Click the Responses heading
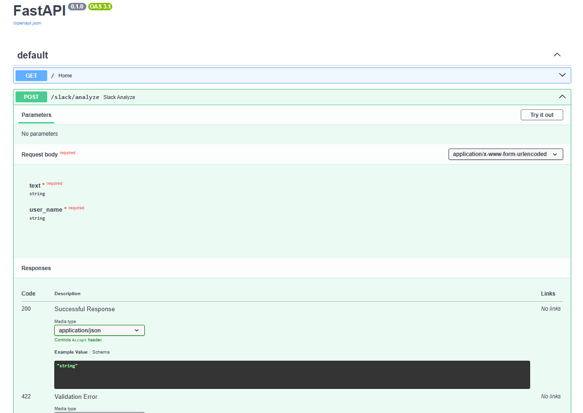Image resolution: width=583 pixels, height=413 pixels. (36, 268)
